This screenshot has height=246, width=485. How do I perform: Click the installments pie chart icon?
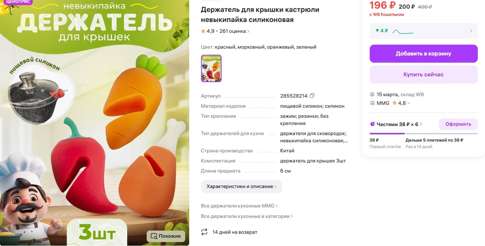click(x=372, y=124)
